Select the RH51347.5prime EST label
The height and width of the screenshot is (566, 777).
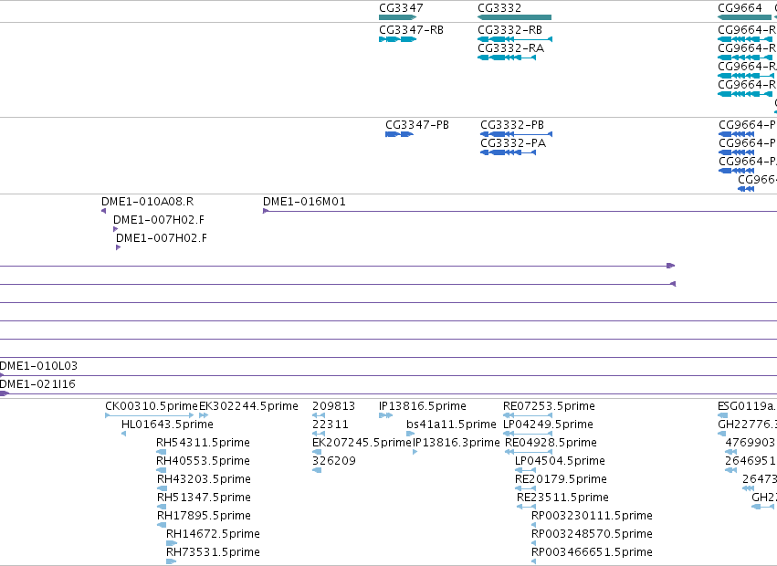pyautogui.click(x=204, y=498)
